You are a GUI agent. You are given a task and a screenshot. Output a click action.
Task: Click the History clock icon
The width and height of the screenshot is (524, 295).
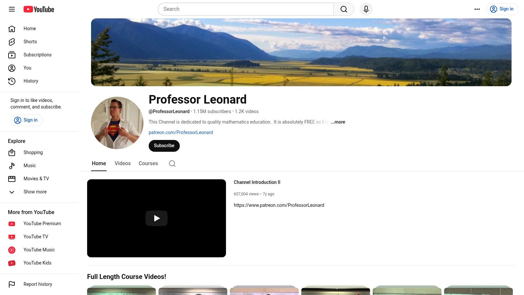[12, 81]
